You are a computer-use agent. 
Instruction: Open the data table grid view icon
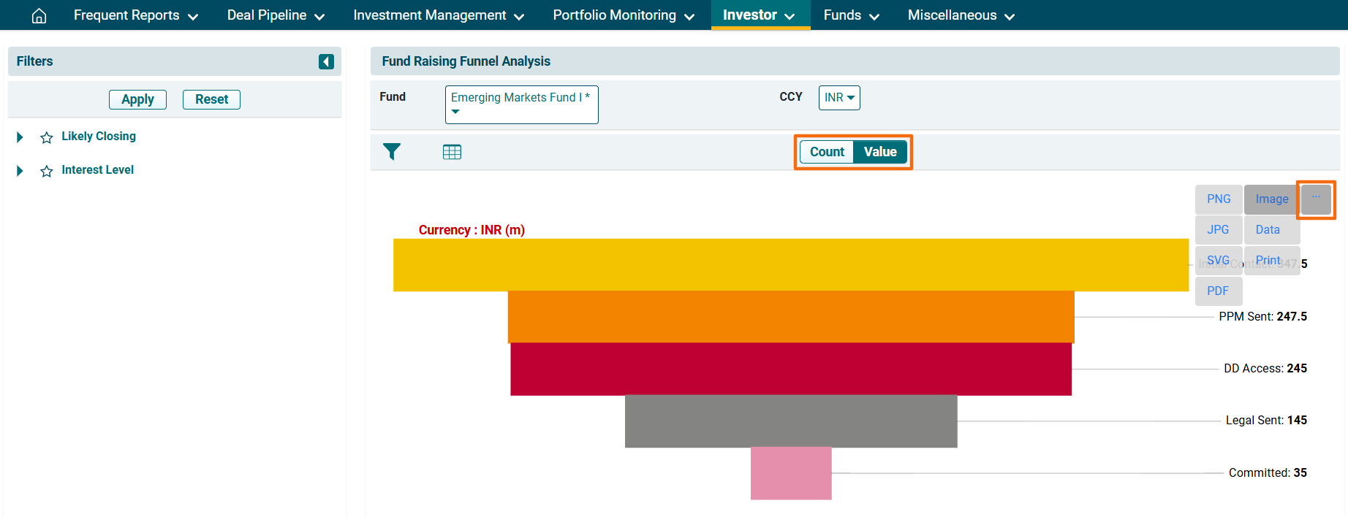(x=452, y=152)
